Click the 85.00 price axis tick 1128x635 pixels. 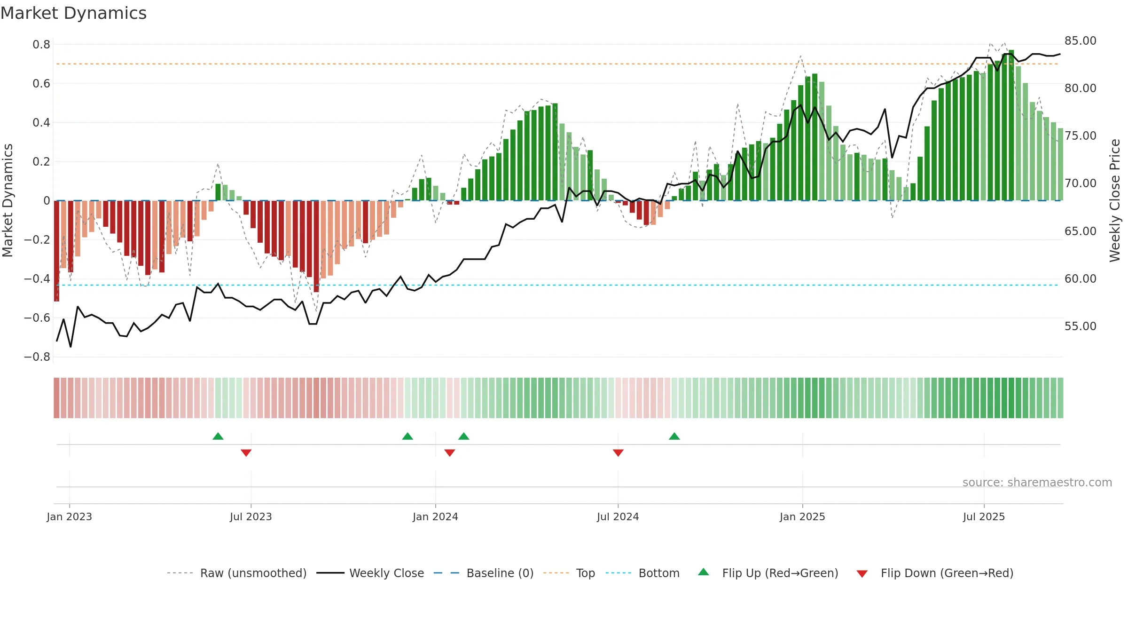pyautogui.click(x=1081, y=41)
